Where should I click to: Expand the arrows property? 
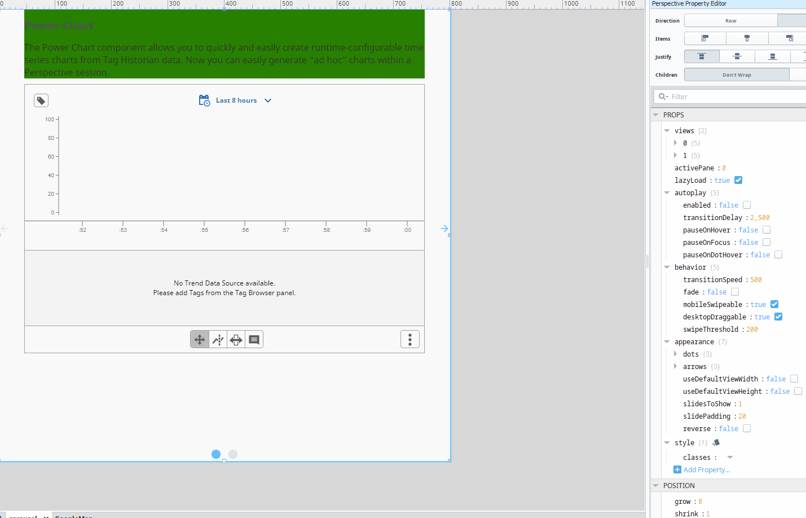tap(675, 366)
